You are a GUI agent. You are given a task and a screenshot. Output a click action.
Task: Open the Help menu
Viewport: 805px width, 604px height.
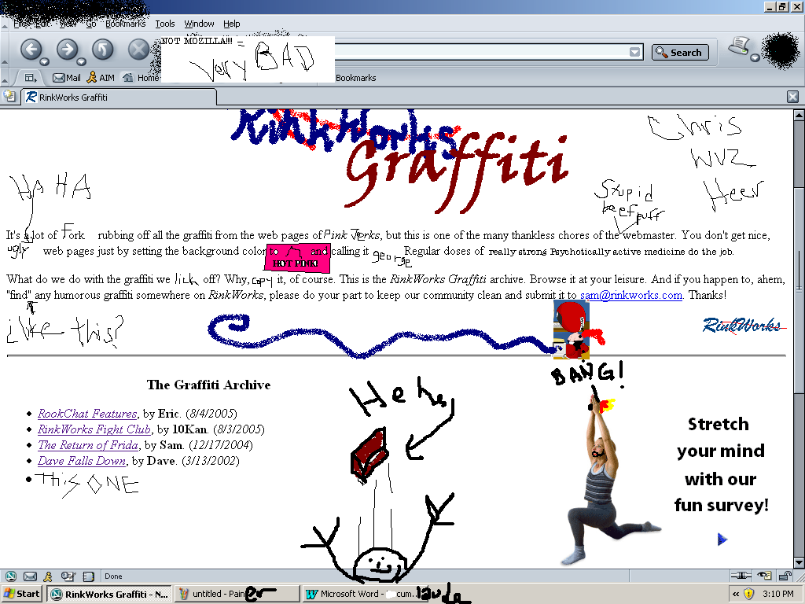coord(232,24)
